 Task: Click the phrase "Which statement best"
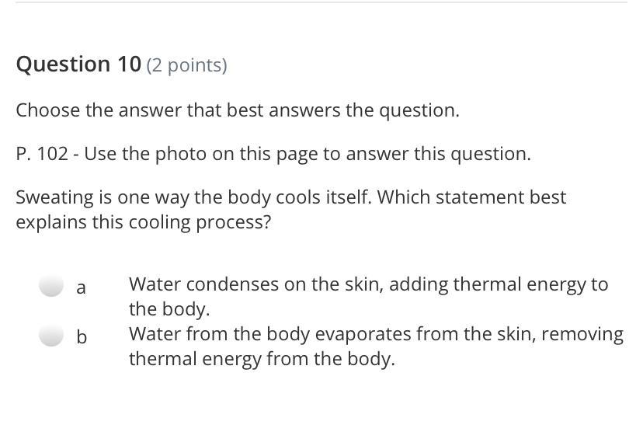[471, 197]
